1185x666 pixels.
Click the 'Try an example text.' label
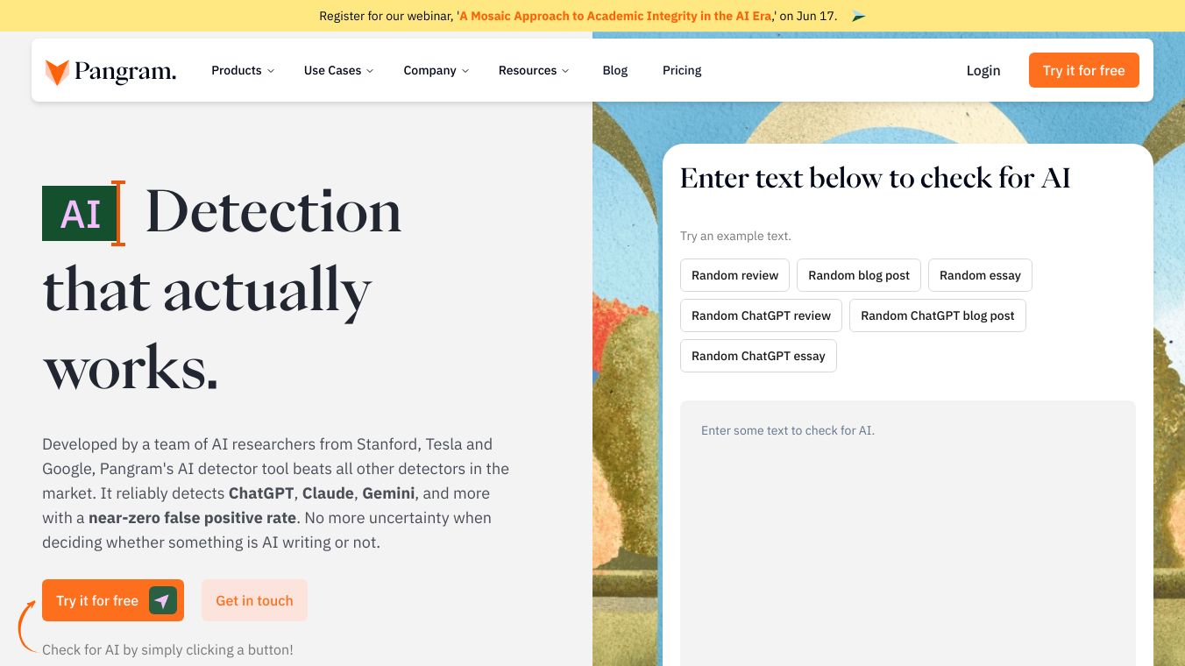tap(735, 236)
